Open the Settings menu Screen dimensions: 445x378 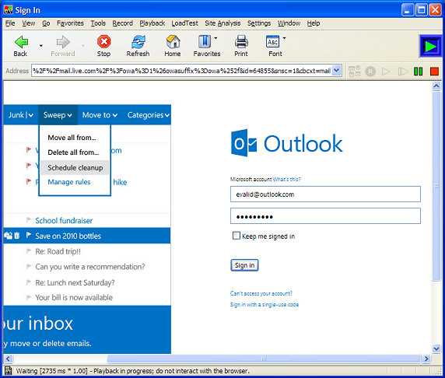click(x=259, y=23)
